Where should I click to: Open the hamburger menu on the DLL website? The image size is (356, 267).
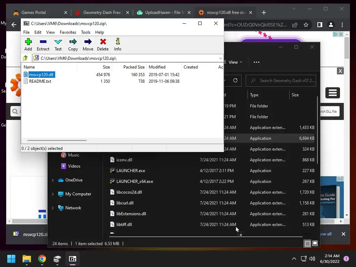tap(333, 92)
